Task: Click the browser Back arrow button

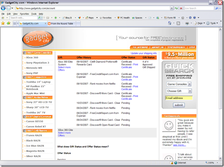Action: (x=3, y=8)
